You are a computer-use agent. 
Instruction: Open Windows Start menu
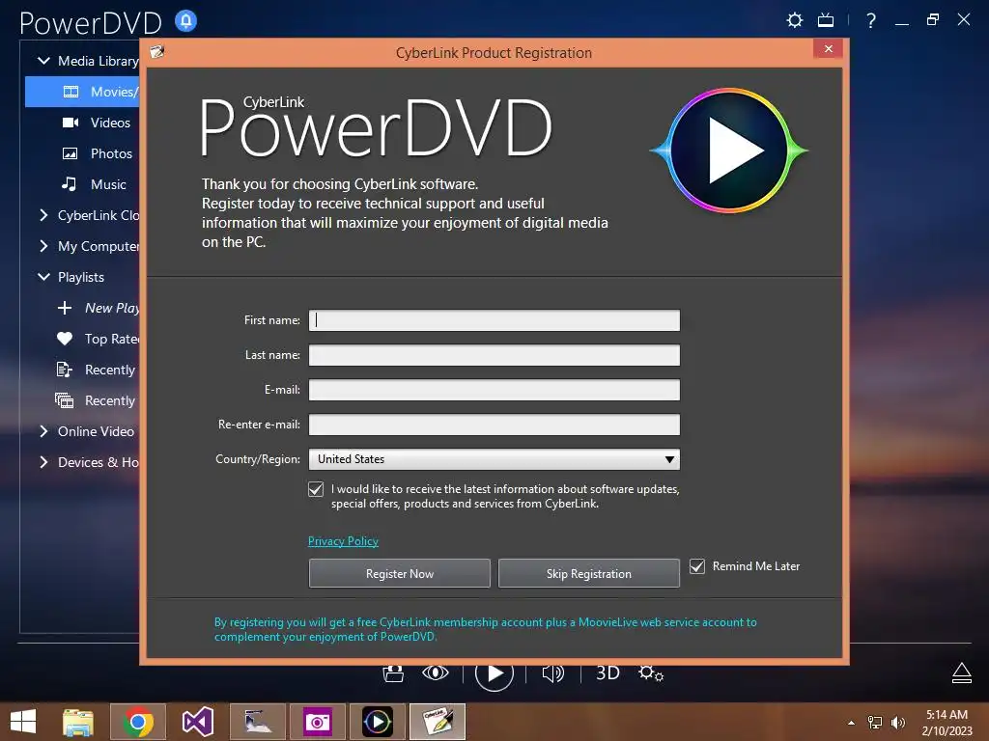[x=23, y=722]
